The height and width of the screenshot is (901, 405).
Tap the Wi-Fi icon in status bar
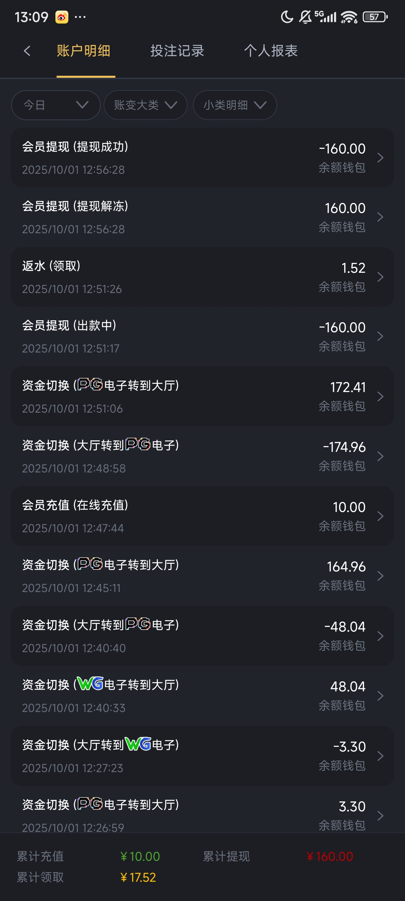coord(349,17)
